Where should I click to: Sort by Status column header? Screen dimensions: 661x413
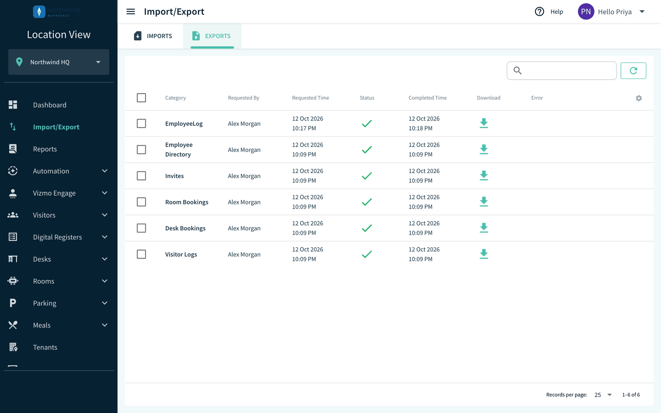pyautogui.click(x=367, y=98)
